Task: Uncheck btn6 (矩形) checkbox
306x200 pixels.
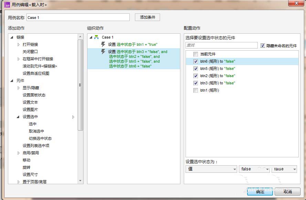Action: [196, 61]
